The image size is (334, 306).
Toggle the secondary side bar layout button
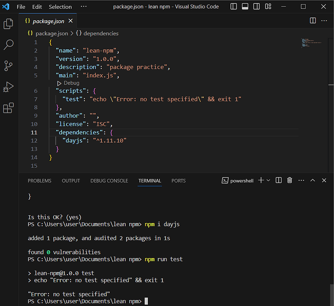coord(256,7)
